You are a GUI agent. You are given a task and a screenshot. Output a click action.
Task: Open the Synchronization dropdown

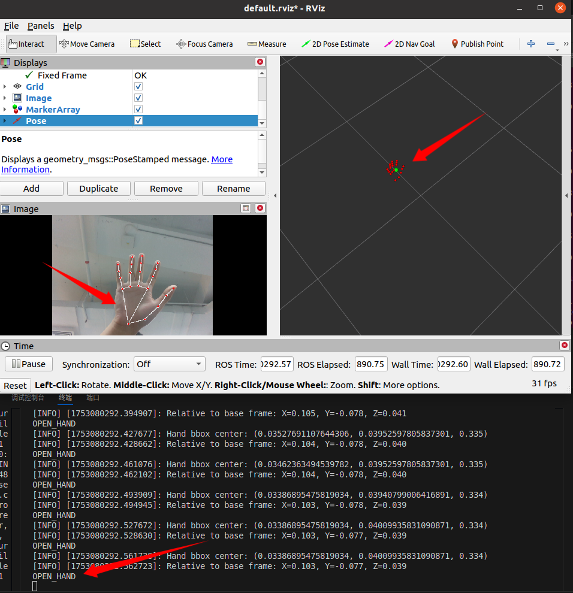(x=169, y=364)
